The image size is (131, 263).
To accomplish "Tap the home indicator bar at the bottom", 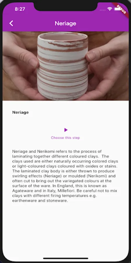I will tap(65, 258).
